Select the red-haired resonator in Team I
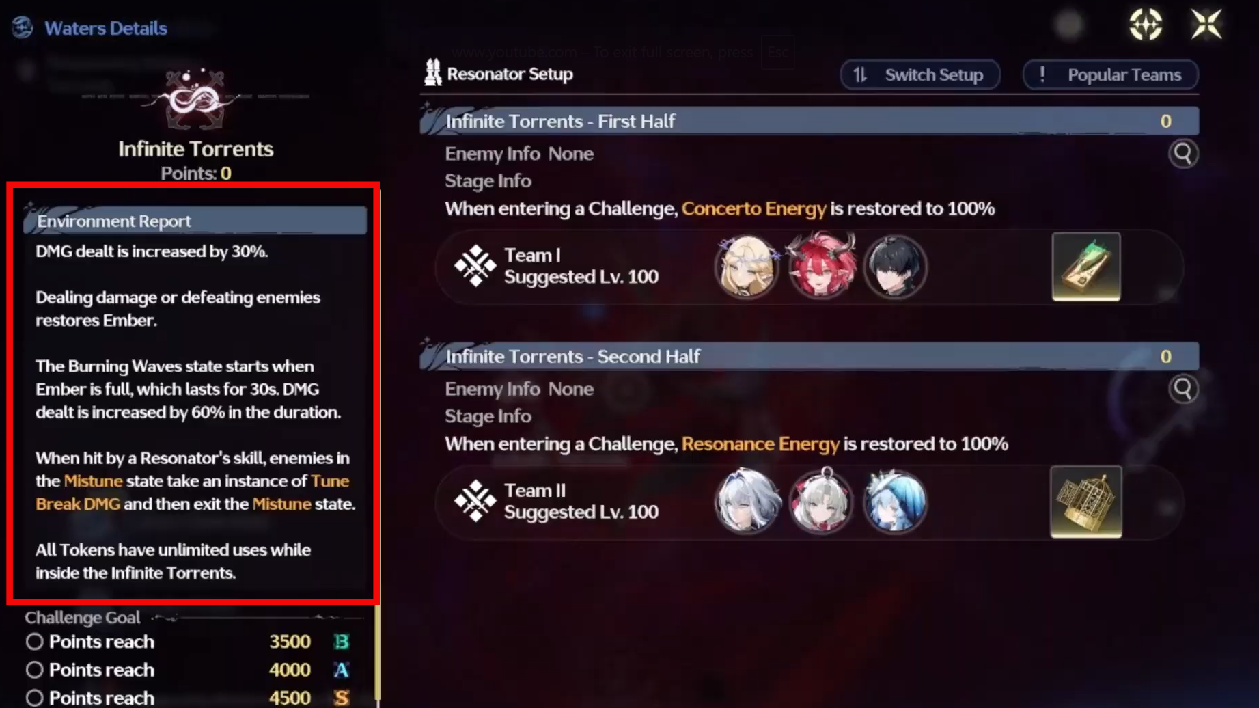Viewport: 1259px width, 708px height. [x=821, y=267]
